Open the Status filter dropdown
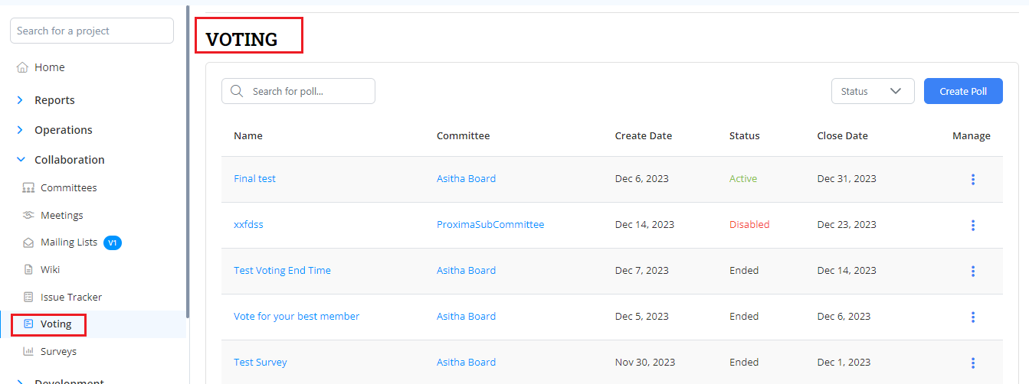Image resolution: width=1029 pixels, height=384 pixels. tap(872, 91)
